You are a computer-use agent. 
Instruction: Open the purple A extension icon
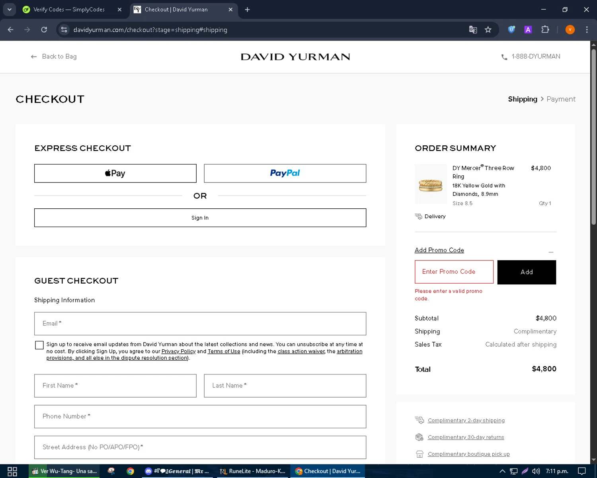[528, 29]
